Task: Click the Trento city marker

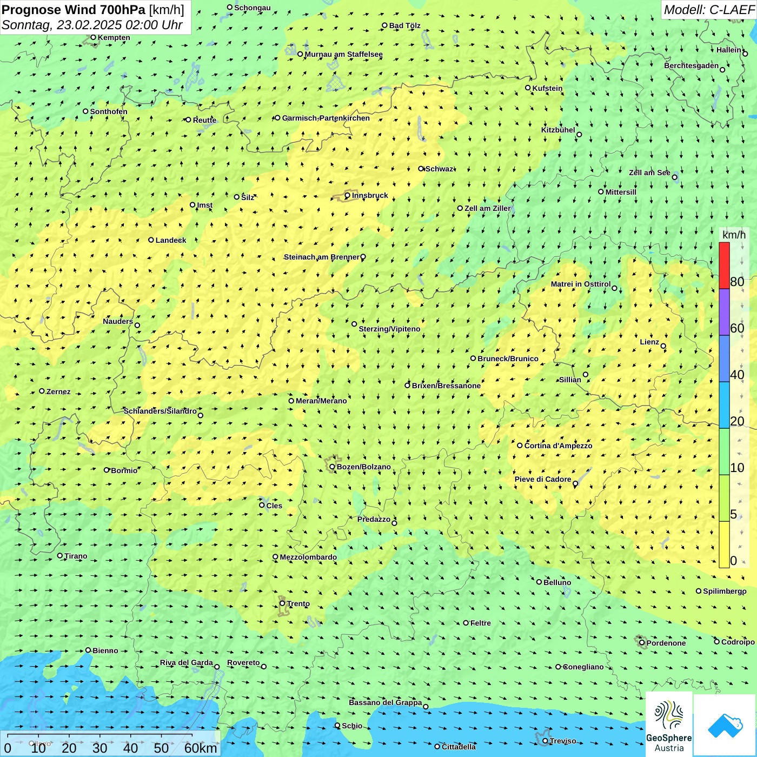Action: point(282,603)
